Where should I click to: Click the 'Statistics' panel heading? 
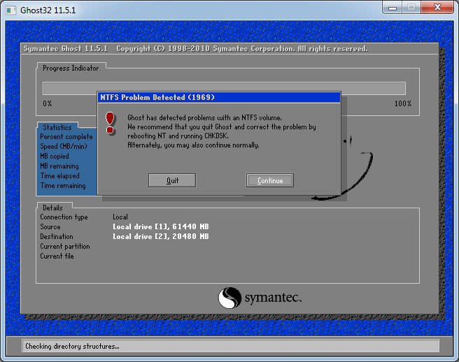click(x=57, y=127)
